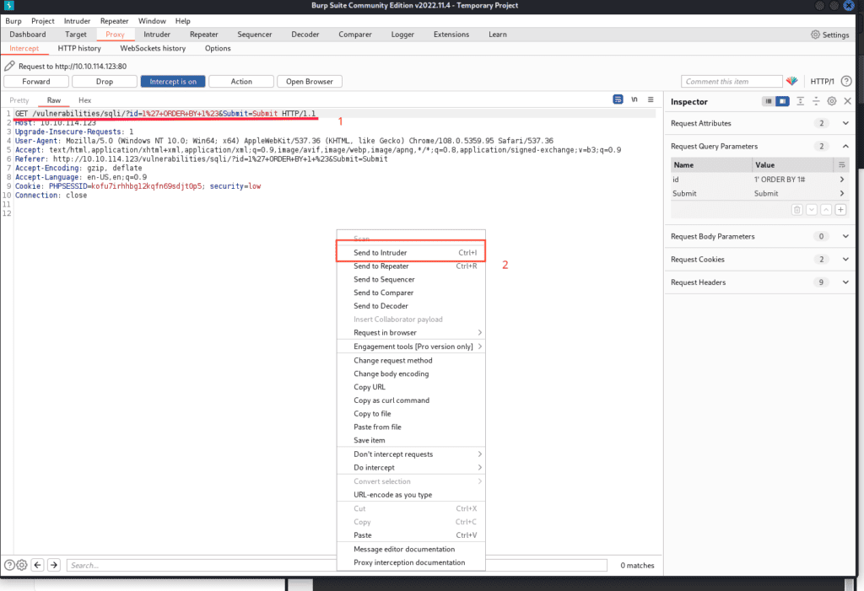
Task: Toggle the Intercept is on button
Action: [173, 82]
